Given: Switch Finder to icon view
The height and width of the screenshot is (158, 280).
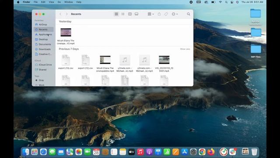Looking at the screenshot, I should 116,14.
